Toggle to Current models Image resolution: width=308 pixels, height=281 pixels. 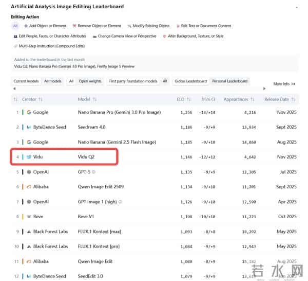26,81
